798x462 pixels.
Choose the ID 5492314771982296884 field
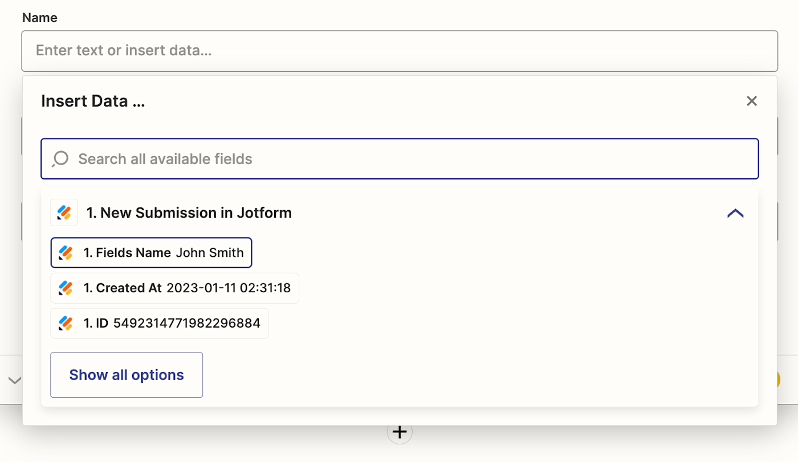click(160, 324)
